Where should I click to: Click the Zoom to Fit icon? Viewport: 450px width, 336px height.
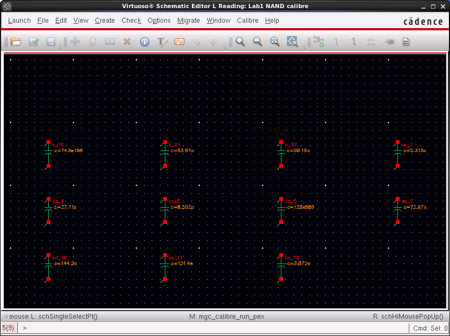[275, 42]
